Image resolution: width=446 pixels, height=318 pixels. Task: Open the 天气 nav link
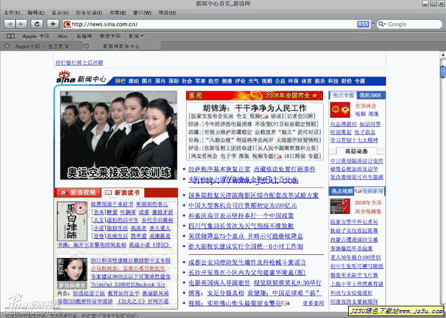(253, 81)
